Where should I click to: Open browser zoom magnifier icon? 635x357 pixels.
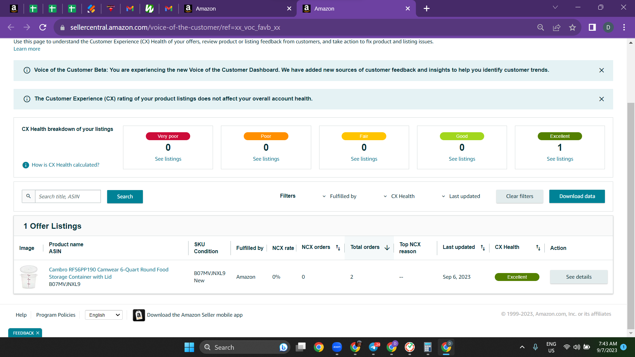click(x=541, y=27)
